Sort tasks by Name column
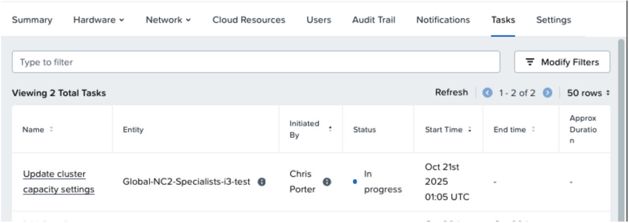The width and height of the screenshot is (629, 223). [51, 129]
